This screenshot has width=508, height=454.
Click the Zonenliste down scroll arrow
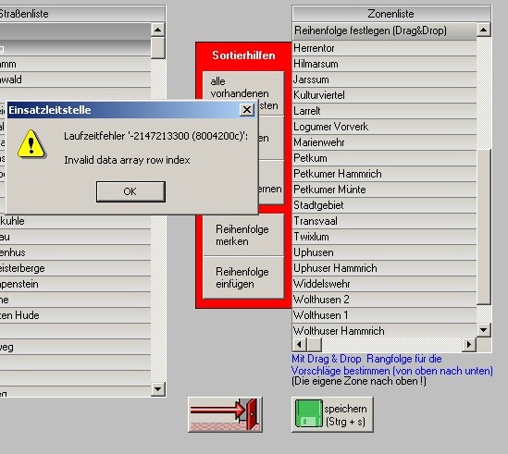[x=484, y=330]
